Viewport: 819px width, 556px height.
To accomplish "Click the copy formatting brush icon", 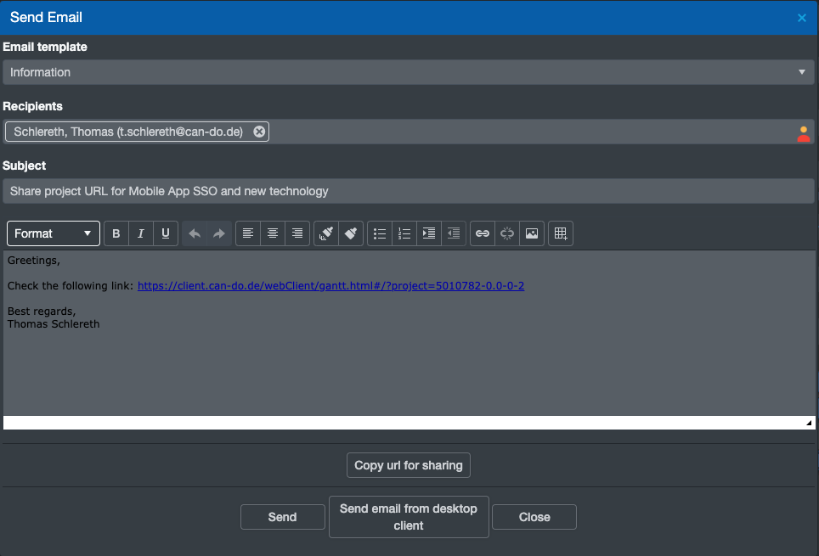I will (x=326, y=233).
